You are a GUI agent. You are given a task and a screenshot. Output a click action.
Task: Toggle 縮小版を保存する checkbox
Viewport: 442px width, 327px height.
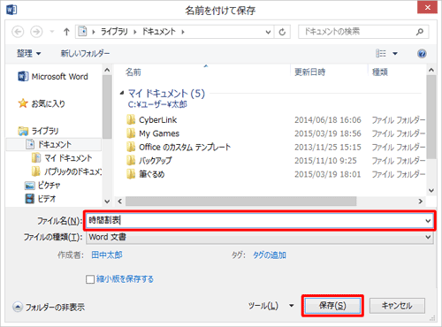(x=90, y=279)
